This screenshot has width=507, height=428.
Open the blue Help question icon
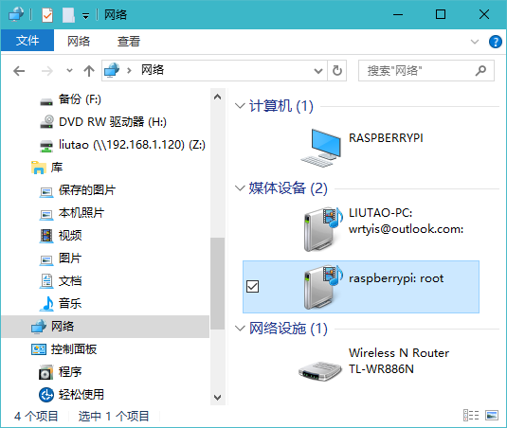495,42
